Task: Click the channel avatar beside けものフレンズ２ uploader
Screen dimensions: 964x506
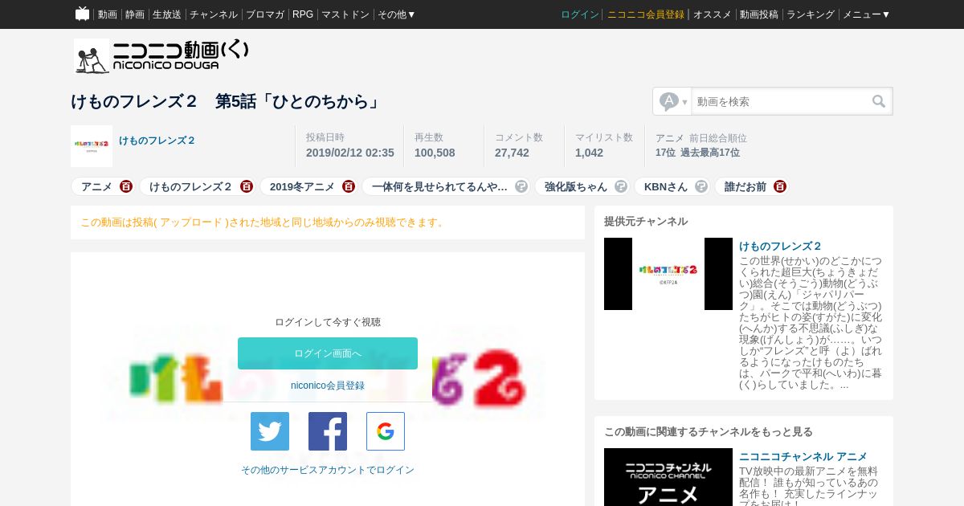Action: [x=92, y=146]
